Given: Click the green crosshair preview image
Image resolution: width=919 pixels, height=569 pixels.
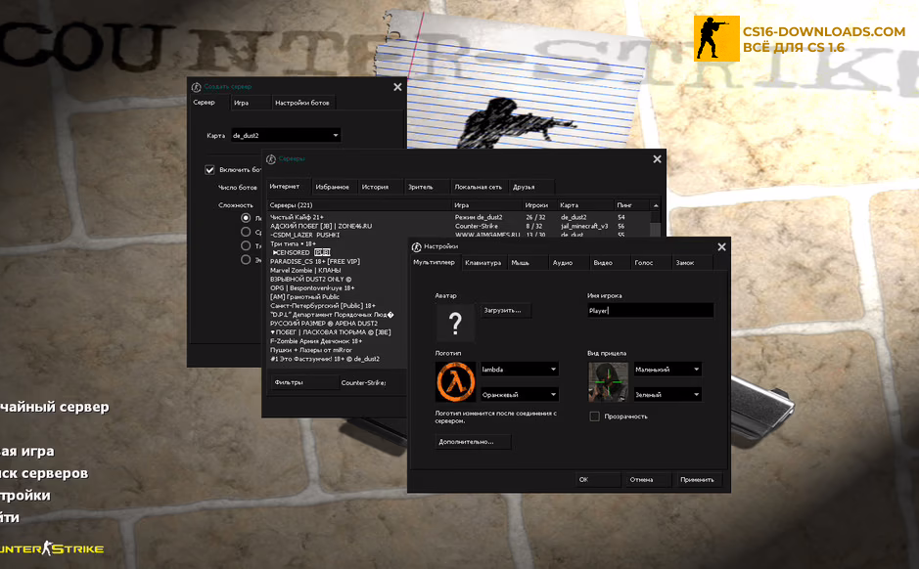Looking at the screenshot, I should 608,381.
